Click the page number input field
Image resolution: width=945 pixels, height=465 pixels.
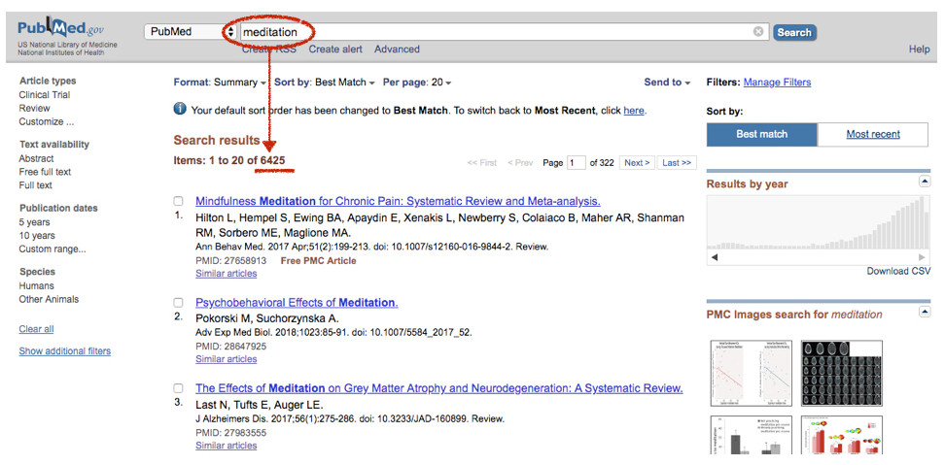tap(576, 163)
